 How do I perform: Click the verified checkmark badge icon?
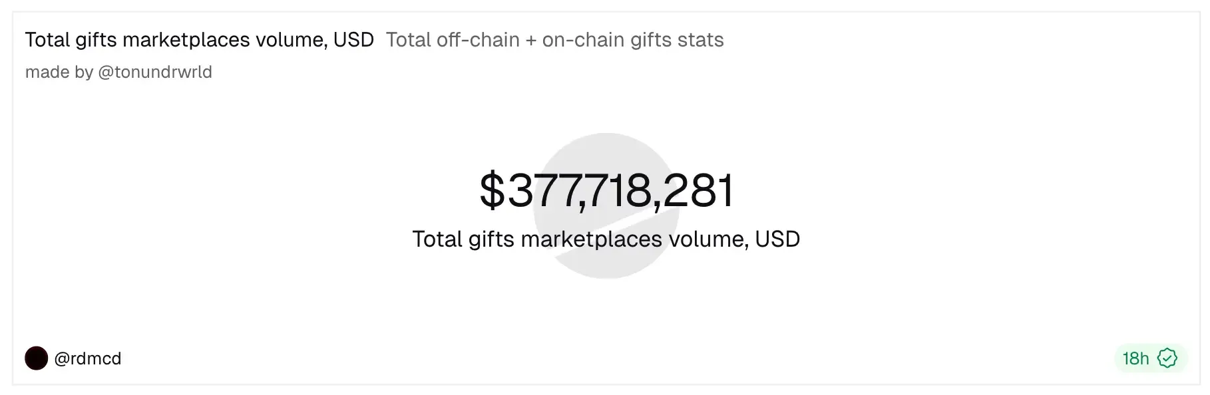1168,358
